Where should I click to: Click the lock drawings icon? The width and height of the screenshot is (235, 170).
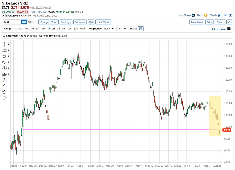coord(4,86)
